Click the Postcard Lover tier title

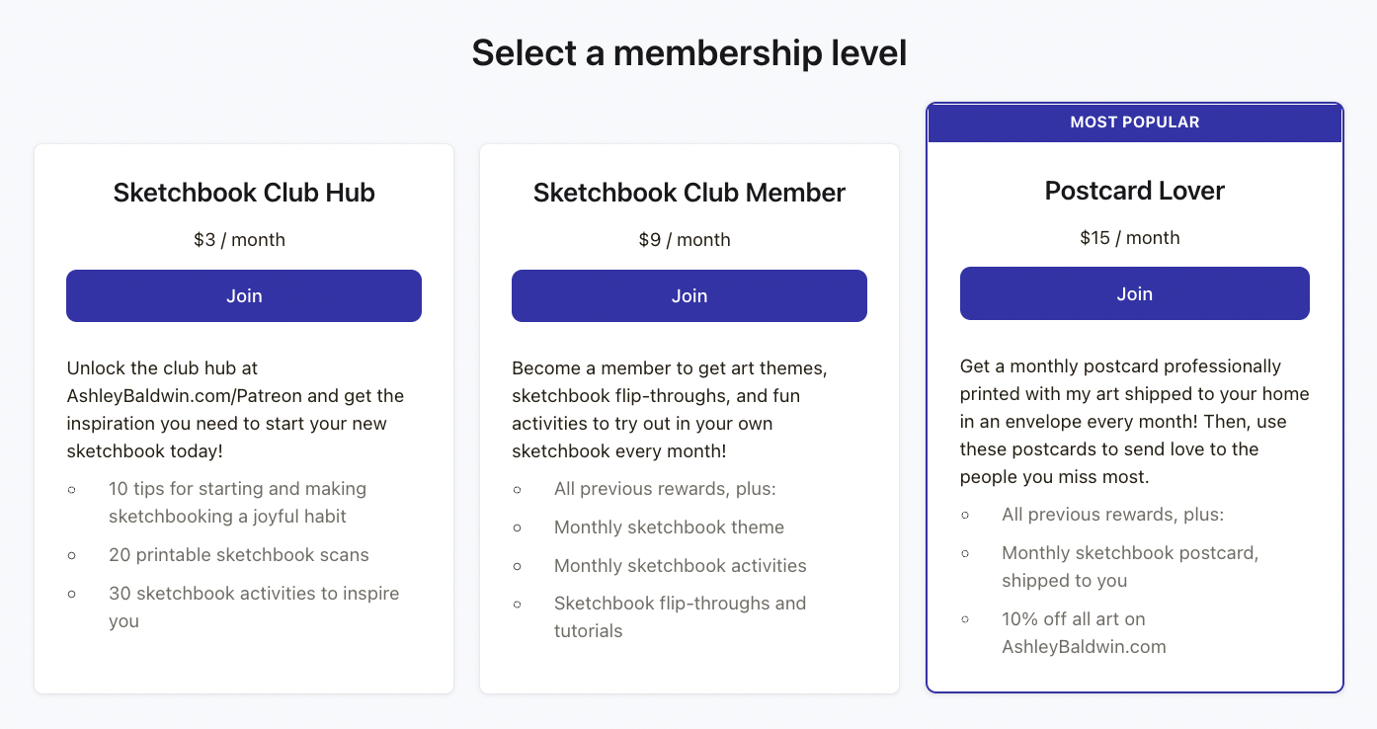(1134, 190)
